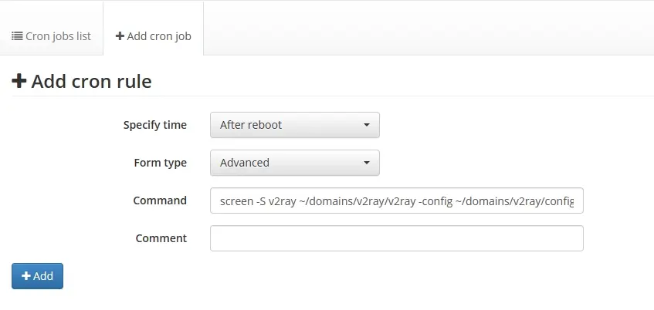Focus the Command input field
The height and width of the screenshot is (310, 654).
[396, 200]
